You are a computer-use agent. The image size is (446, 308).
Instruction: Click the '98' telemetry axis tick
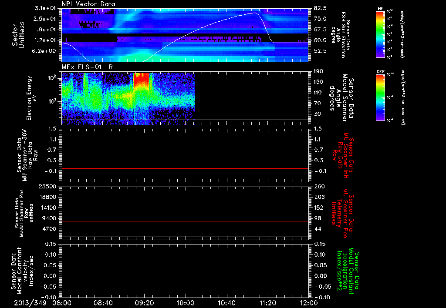coord(318,218)
